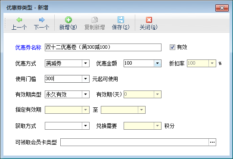This screenshot has height=159, width=233.
Task: Open the 指定有效期 start date dropdown
Action: point(85,110)
